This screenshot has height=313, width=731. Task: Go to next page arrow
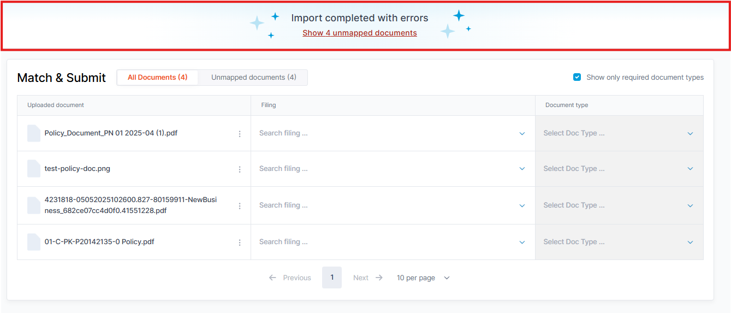pos(379,277)
